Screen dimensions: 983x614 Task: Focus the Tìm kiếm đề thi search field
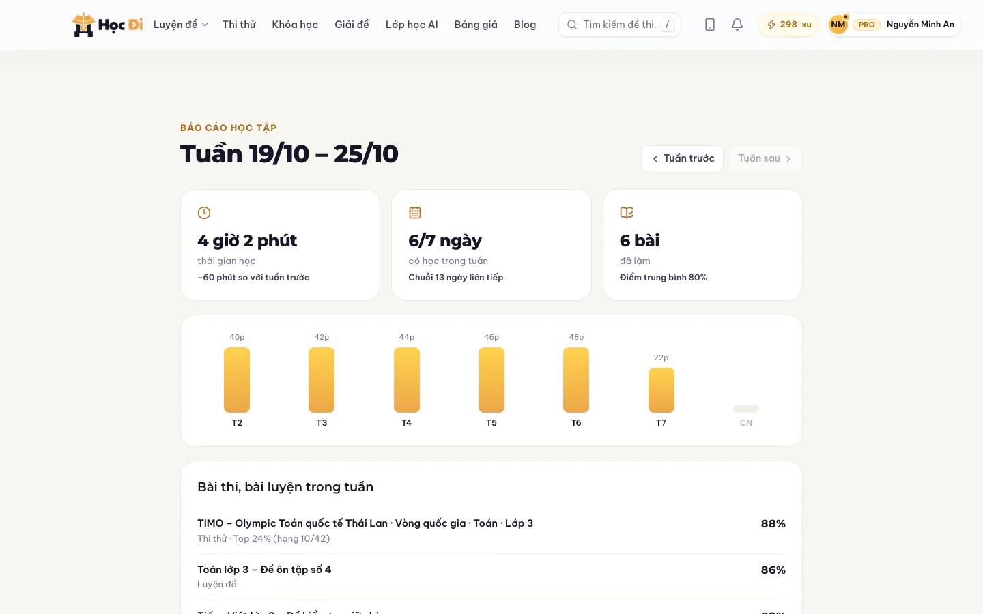coord(620,25)
